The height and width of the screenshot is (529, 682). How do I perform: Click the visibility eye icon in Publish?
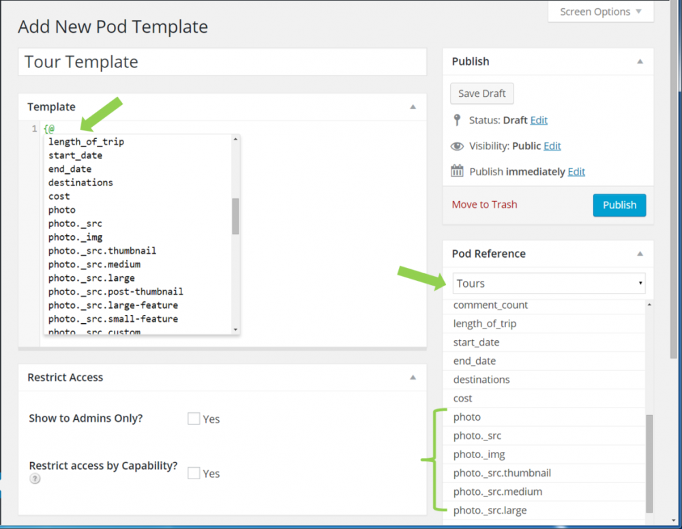pos(457,146)
